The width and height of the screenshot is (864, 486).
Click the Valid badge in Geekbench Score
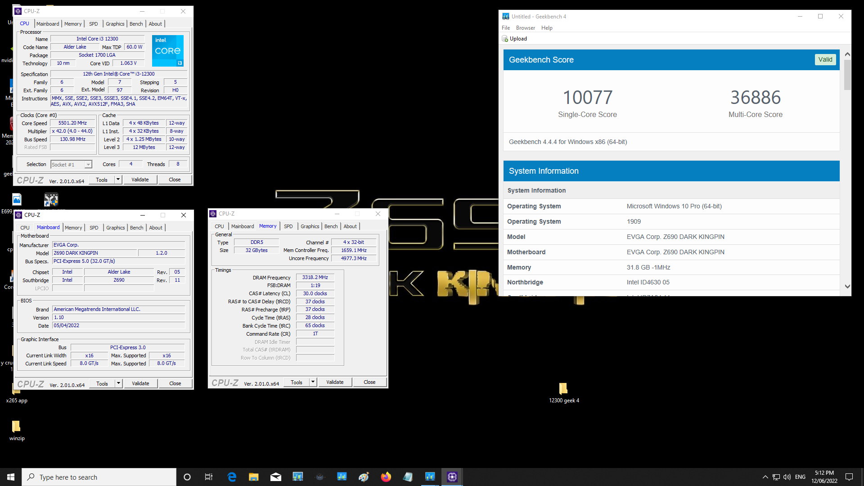coord(825,59)
